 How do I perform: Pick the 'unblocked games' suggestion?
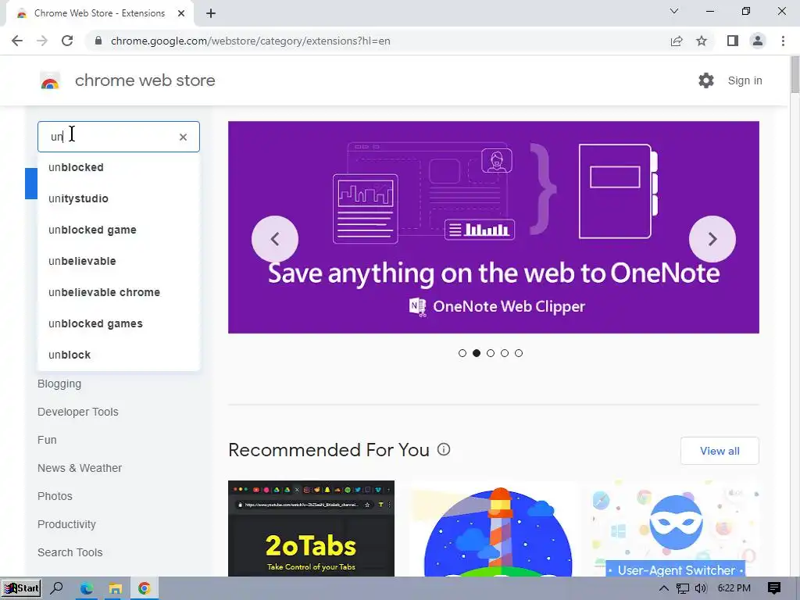(119, 323)
